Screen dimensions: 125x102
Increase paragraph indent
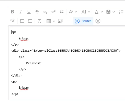click(x=30, y=21)
